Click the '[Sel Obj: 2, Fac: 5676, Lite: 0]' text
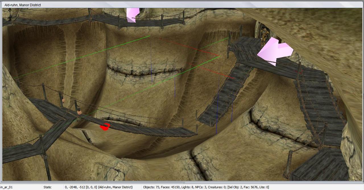This screenshot has height=190, width=364. (x=249, y=187)
